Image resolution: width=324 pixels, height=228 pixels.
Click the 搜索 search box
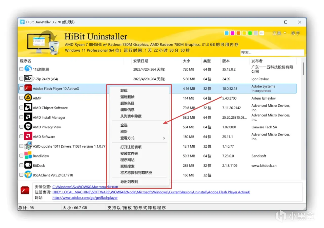pyautogui.click(x=272, y=53)
